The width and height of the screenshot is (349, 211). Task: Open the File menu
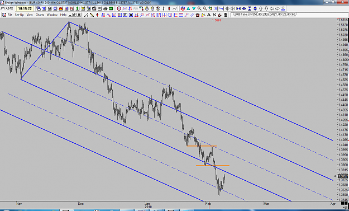(10, 15)
